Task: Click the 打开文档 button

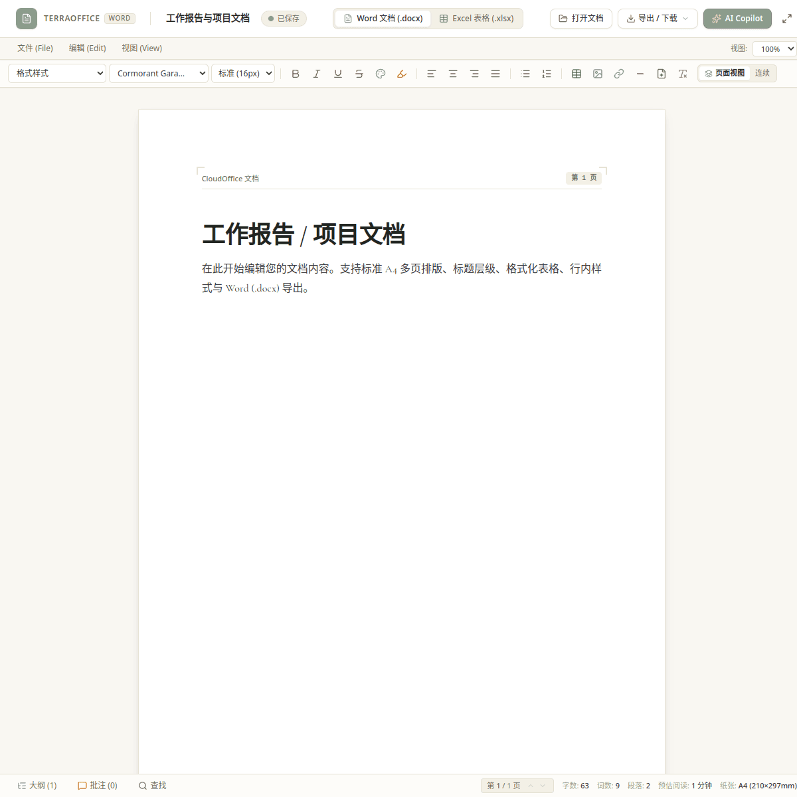Action: [581, 19]
